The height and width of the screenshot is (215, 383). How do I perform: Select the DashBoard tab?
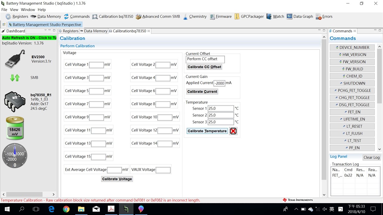13,31
